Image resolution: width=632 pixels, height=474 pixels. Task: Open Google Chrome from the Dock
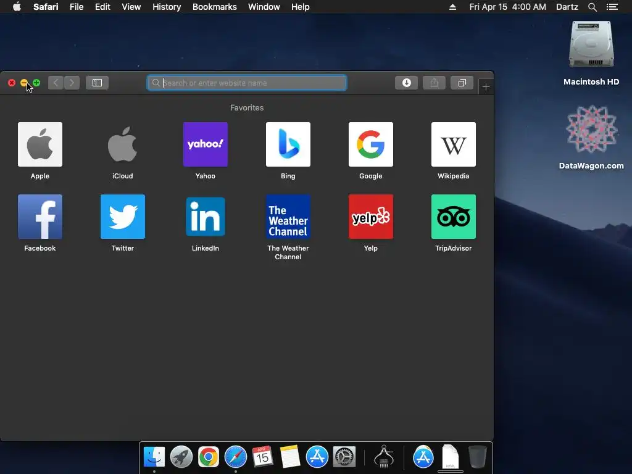coord(209,457)
